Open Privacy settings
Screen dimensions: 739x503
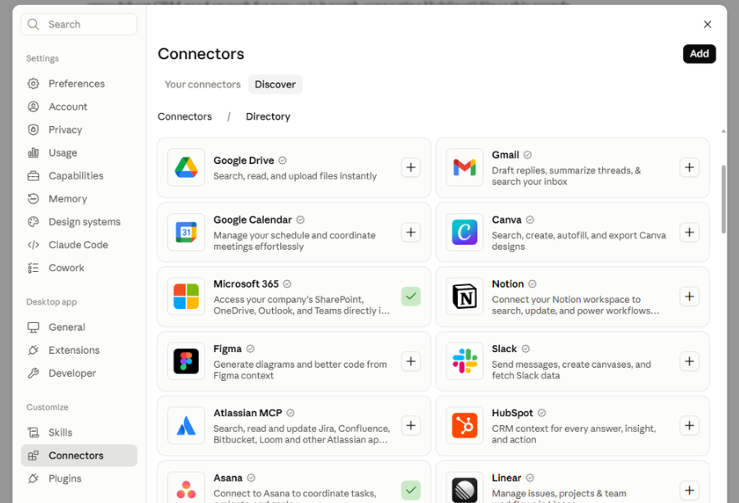(79, 129)
